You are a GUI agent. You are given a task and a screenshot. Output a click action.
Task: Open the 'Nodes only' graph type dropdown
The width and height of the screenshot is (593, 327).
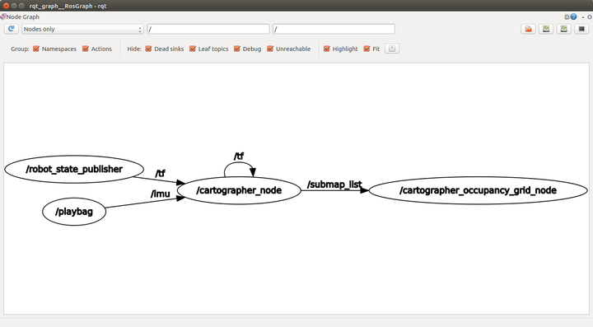coord(82,29)
